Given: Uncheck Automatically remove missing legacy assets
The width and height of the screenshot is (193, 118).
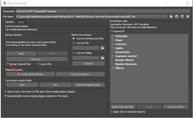Looking at the screenshot, I should coord(6,96).
